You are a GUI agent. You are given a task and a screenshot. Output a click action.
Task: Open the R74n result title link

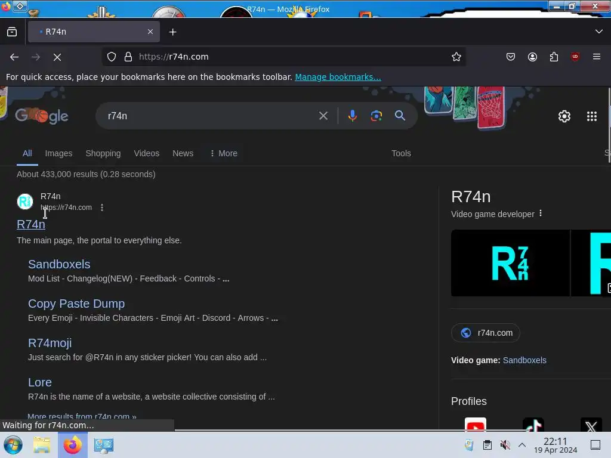[x=31, y=224]
